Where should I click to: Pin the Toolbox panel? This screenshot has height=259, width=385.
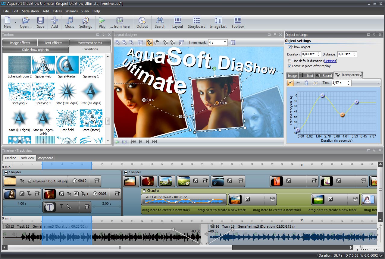tap(103, 35)
